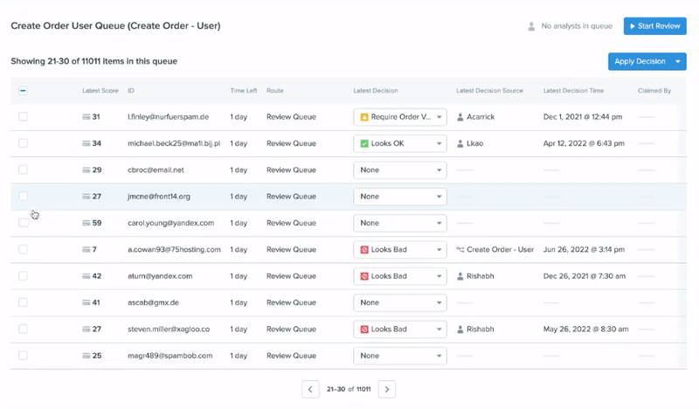Screen dimensions: 699x409
Task: Check the box for michael.beck25@ma1l.bij.pl
Action: click(24, 143)
